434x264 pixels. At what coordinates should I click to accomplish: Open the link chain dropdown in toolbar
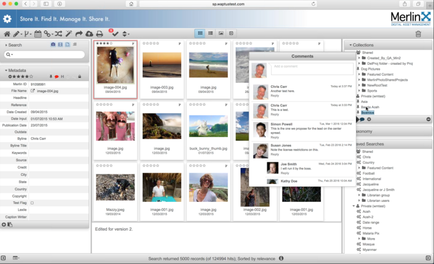point(48,34)
